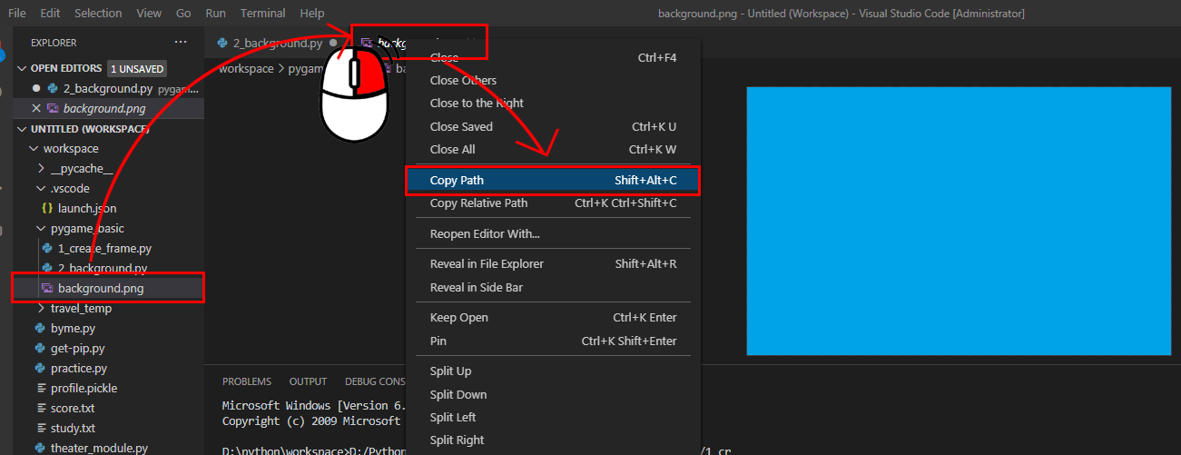This screenshot has height=455, width=1181.
Task: Collapse the UNTITLED (WORKSPACE) section
Action: (x=24, y=128)
